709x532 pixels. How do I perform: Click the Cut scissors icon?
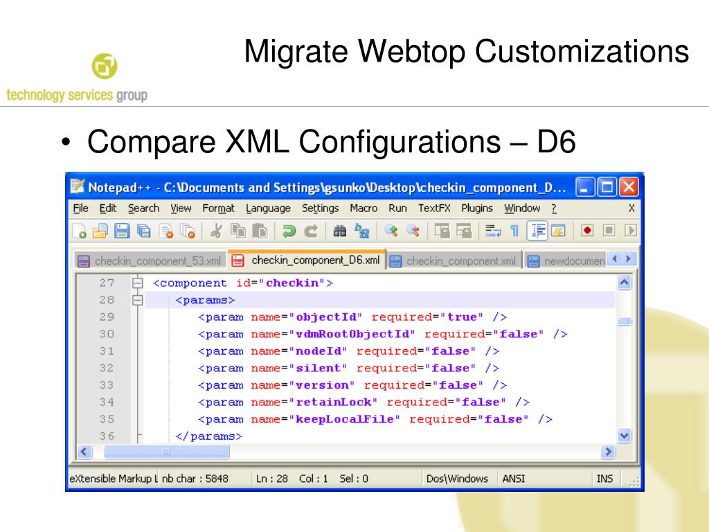coord(216,231)
